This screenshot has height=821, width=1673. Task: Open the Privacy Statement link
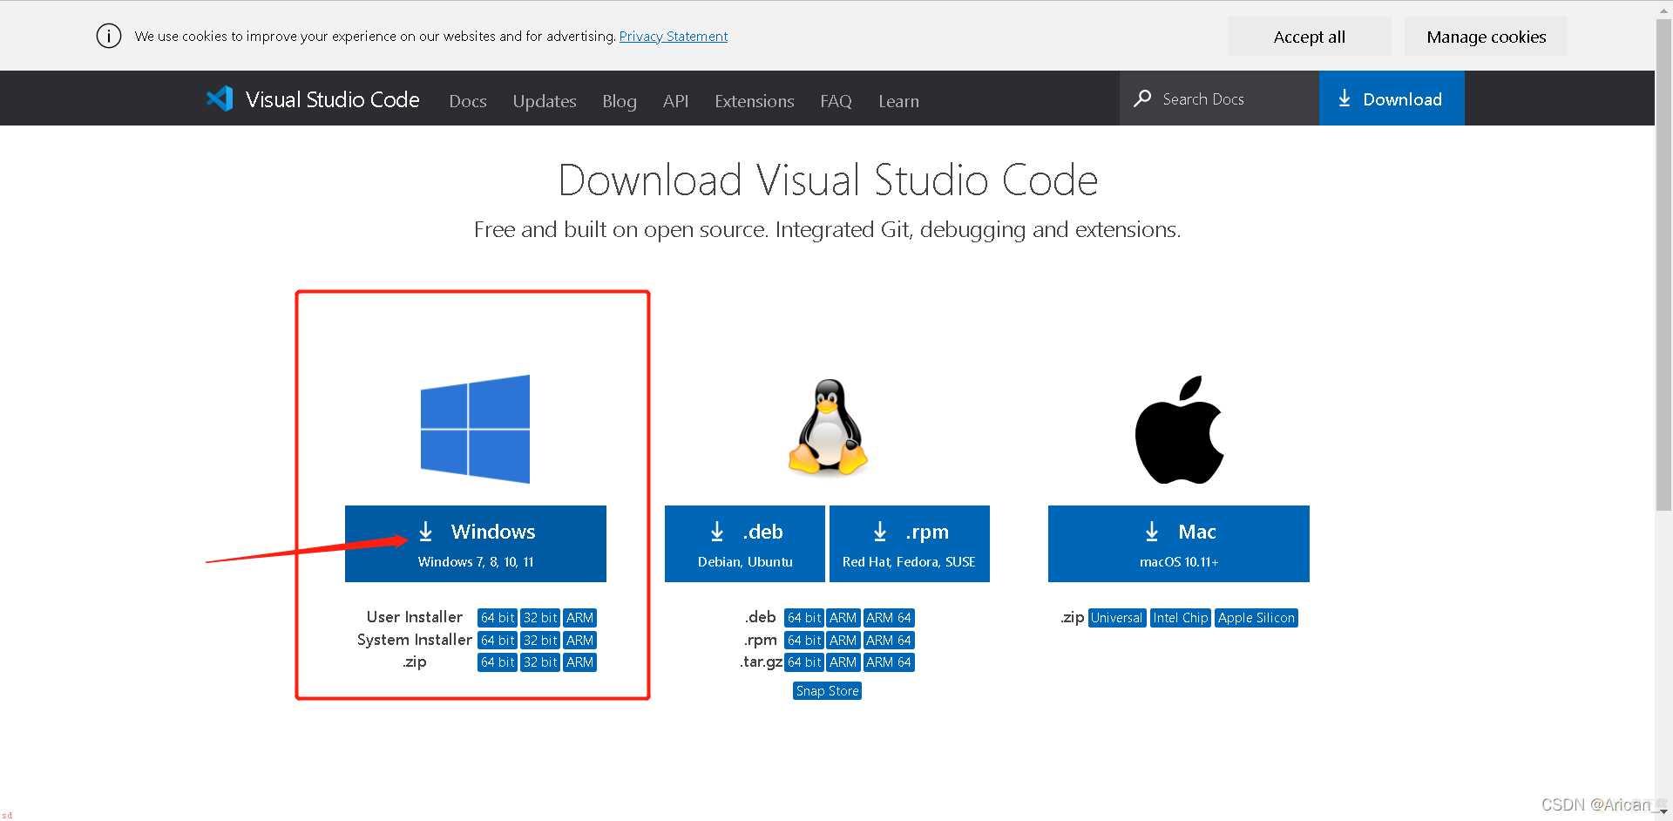pos(674,36)
